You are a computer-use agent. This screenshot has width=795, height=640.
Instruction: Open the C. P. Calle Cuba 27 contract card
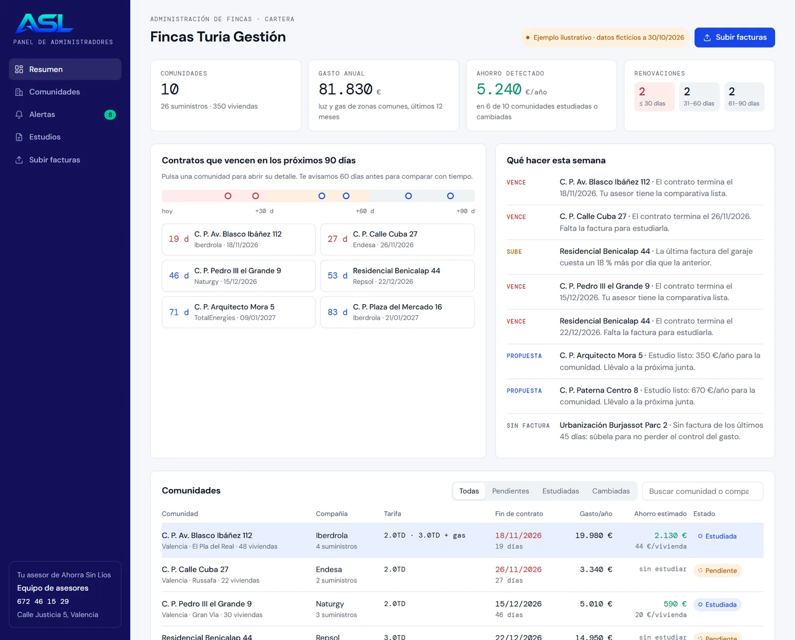pyautogui.click(x=397, y=239)
